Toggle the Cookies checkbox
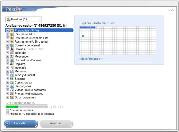This screenshot has width=179, height=132. 7,49
